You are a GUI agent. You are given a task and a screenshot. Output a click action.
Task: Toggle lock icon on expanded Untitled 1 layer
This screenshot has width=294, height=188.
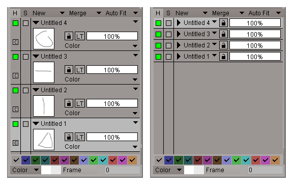click(69, 137)
